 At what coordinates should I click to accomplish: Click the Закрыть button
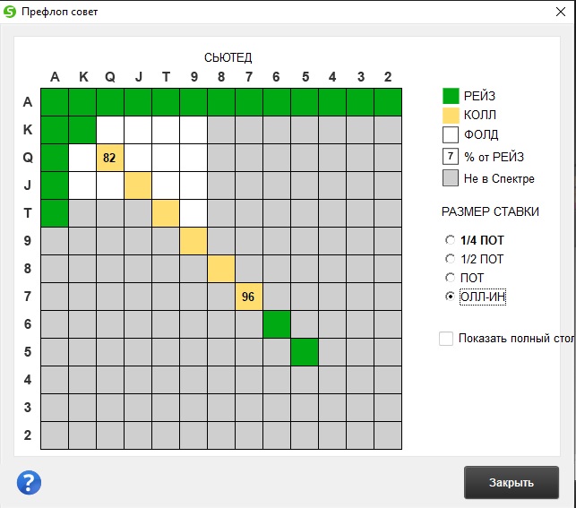tap(511, 482)
